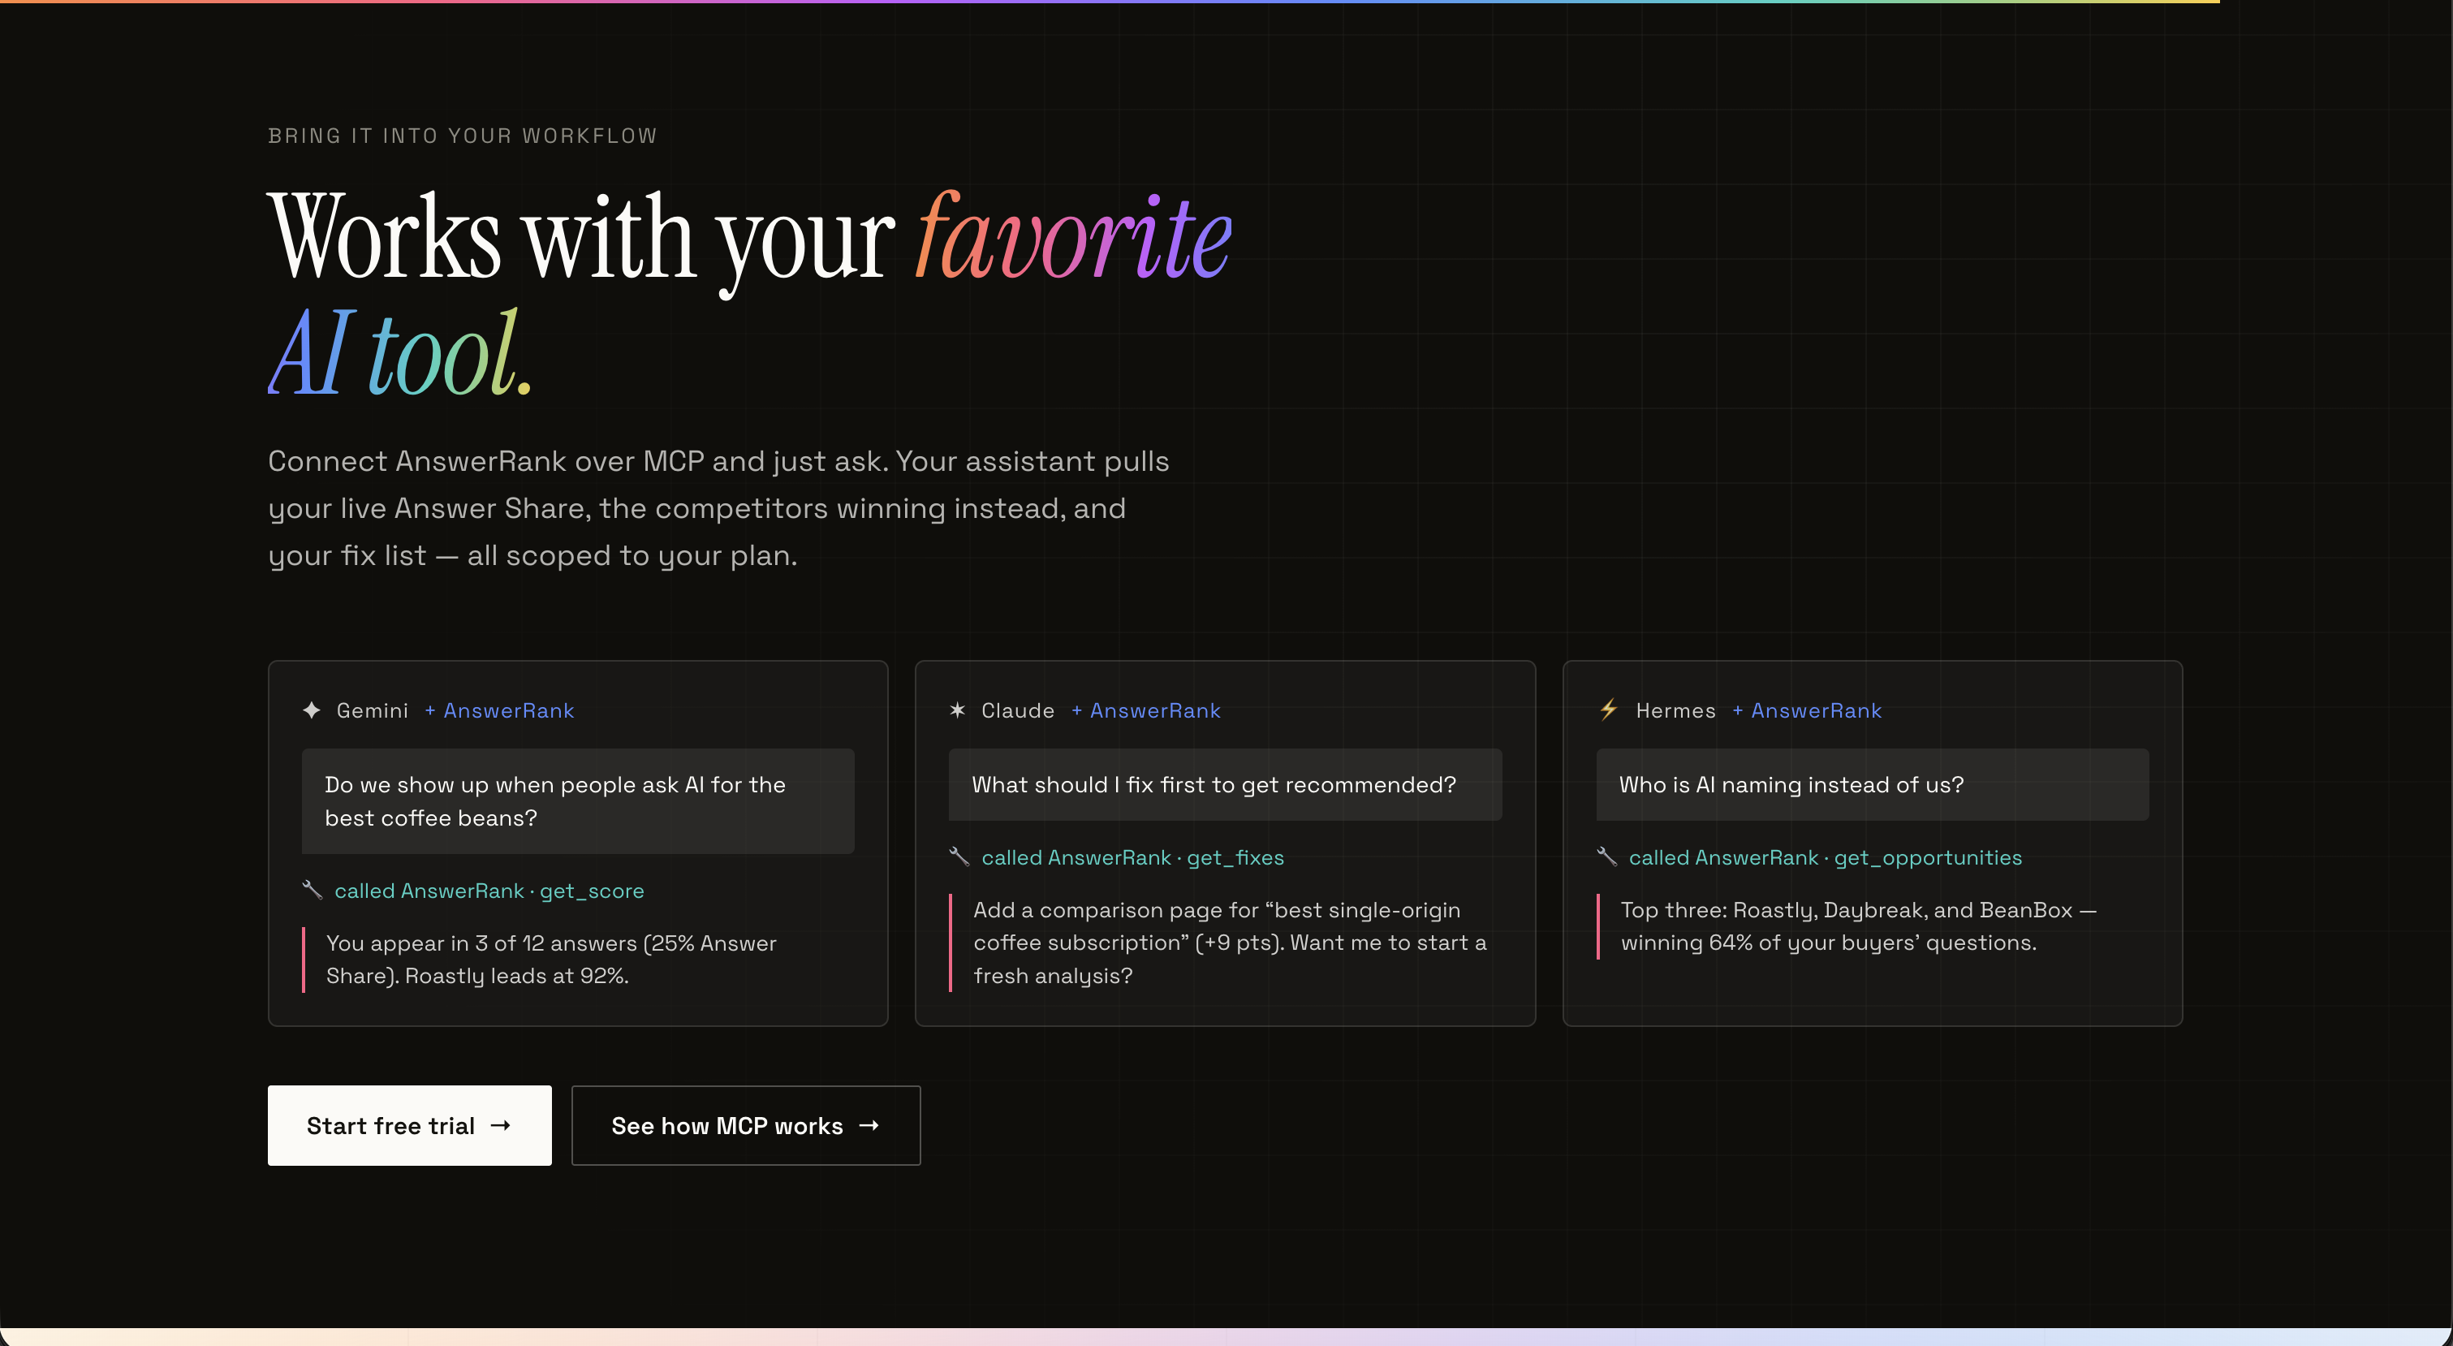Viewport: 2453px width, 1346px height.
Task: Click the 'Gemini' label
Action: point(373,710)
